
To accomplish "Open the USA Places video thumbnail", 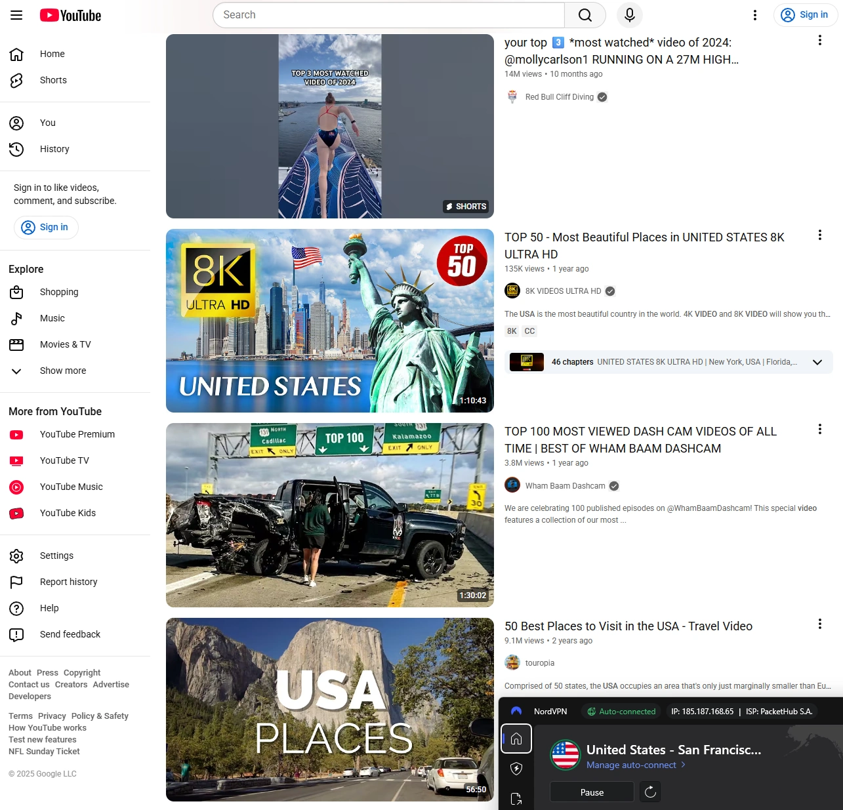I will click(330, 710).
